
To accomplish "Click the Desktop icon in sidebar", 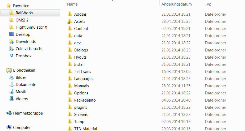I will point(11,34).
